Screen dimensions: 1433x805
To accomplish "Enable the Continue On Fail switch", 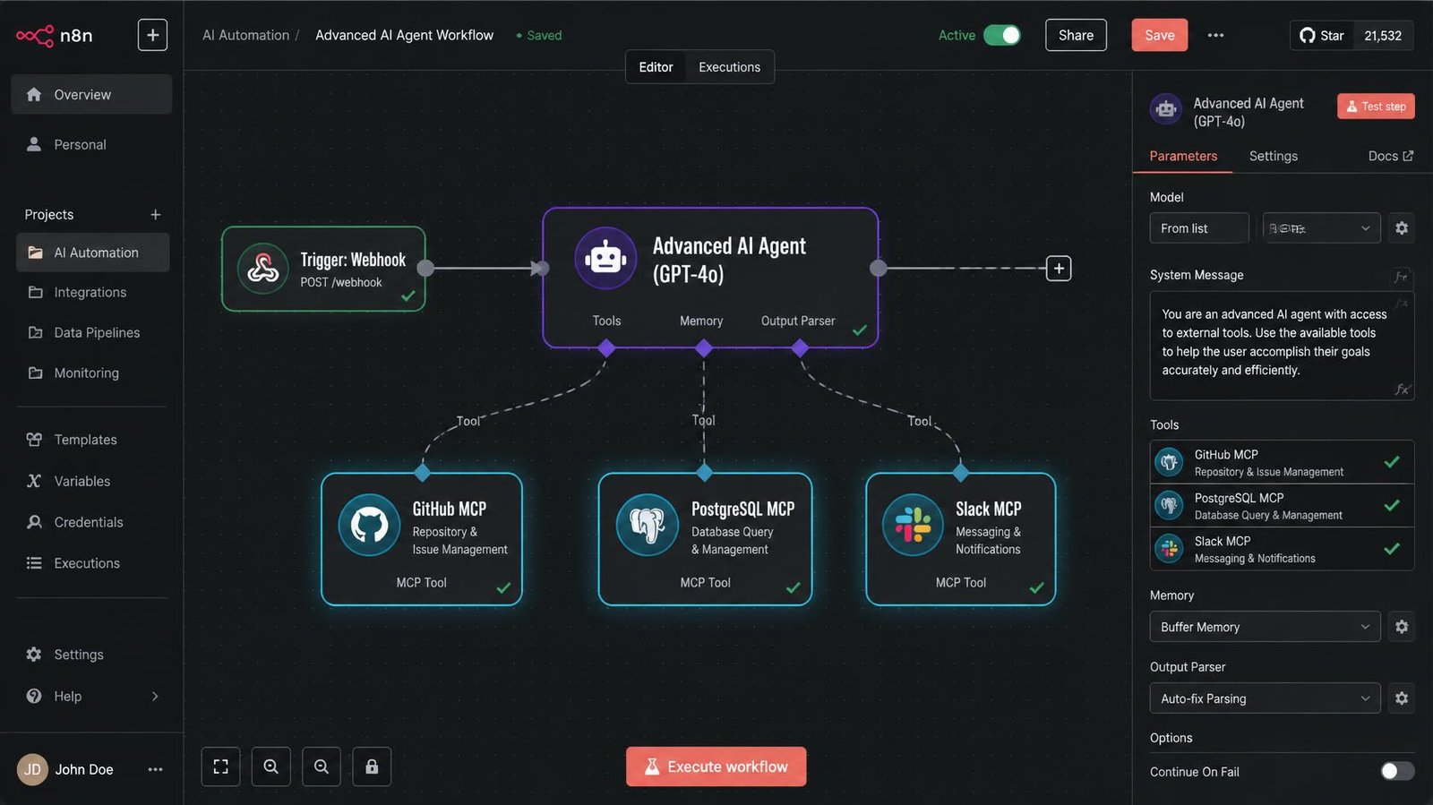I will pyautogui.click(x=1397, y=771).
